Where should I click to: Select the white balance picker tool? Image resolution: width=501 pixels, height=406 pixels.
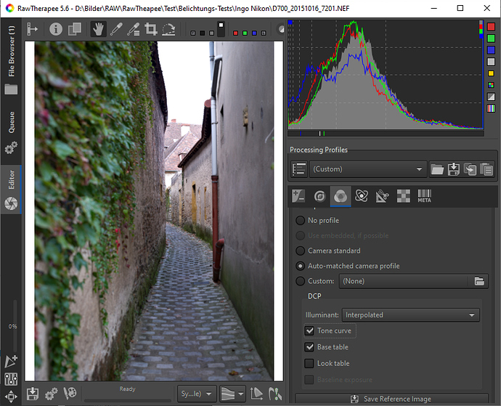[116, 29]
